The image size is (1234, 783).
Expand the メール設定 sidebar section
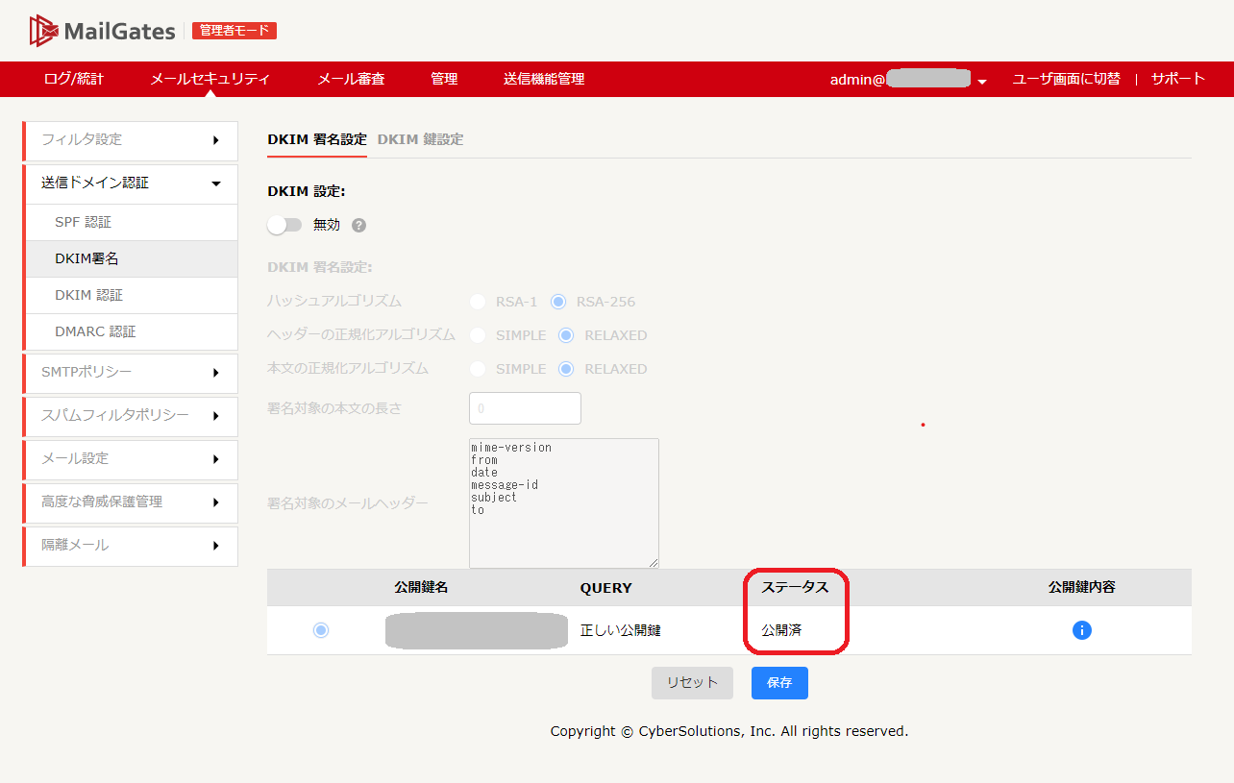point(131,459)
